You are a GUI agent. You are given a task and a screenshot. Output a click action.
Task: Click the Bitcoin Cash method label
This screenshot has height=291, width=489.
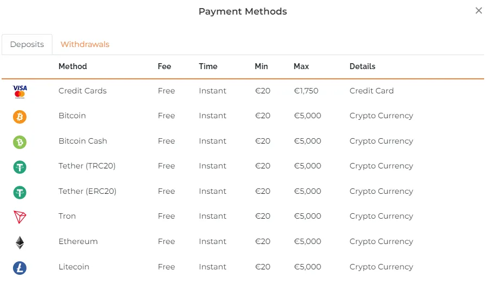[x=83, y=141]
